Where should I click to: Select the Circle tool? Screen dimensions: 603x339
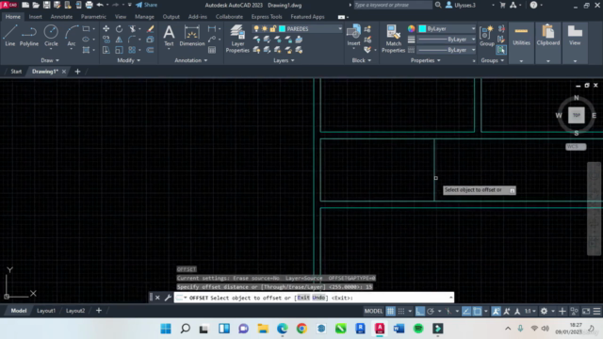point(51,36)
